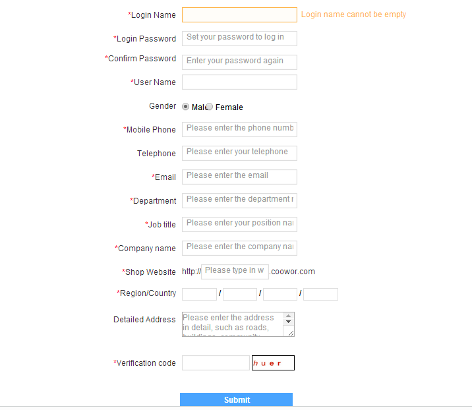Viewport: 472px width, 410px height.
Task: Focus the Login Password field
Action: point(239,38)
